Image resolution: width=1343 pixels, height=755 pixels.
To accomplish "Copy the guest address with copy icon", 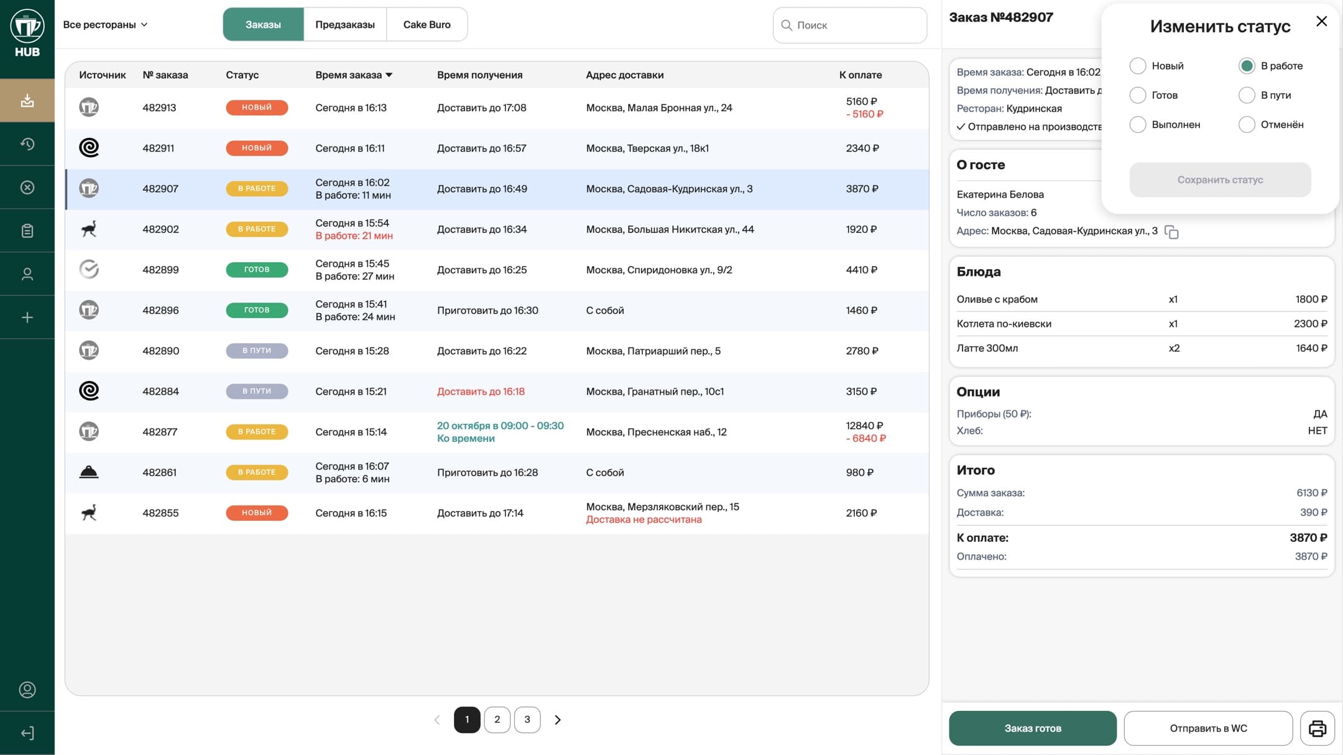I will (x=1171, y=232).
